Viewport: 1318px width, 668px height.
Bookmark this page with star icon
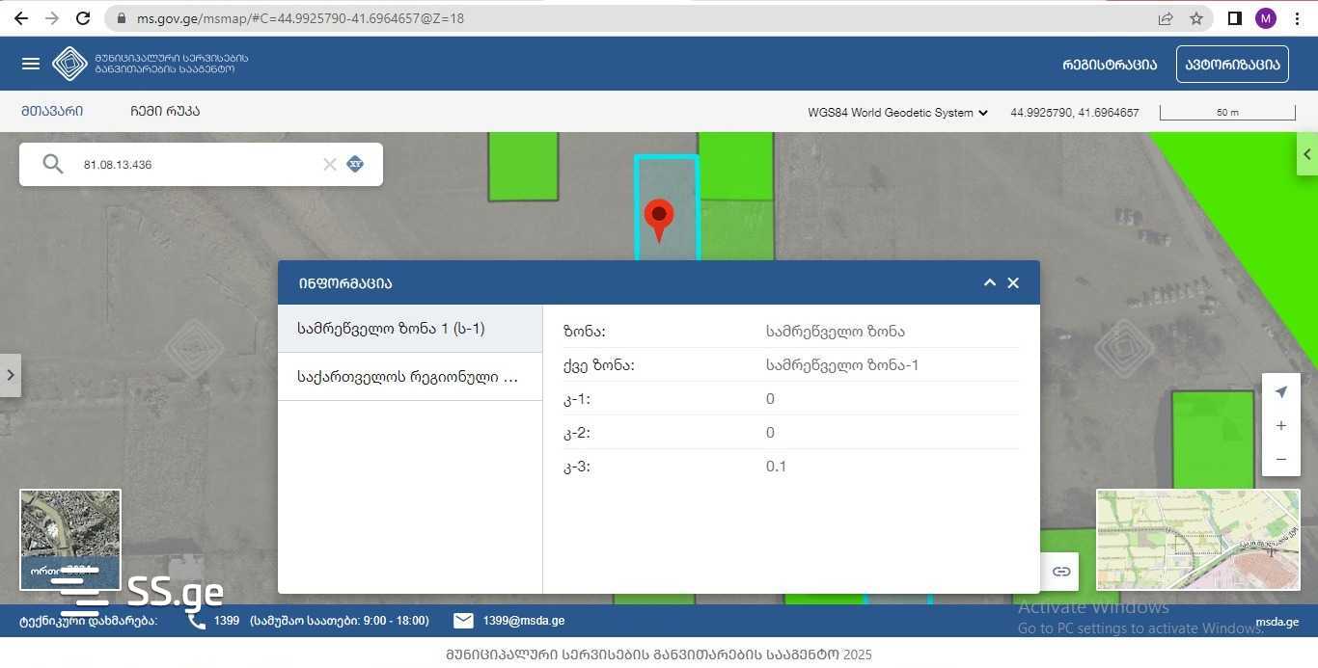coord(1196,18)
